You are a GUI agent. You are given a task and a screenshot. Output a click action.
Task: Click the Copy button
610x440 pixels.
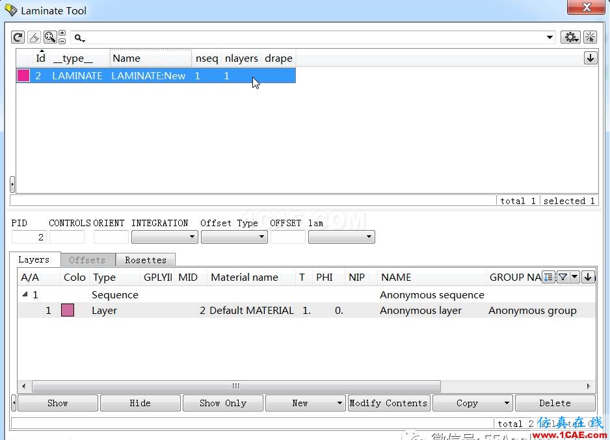(467, 403)
